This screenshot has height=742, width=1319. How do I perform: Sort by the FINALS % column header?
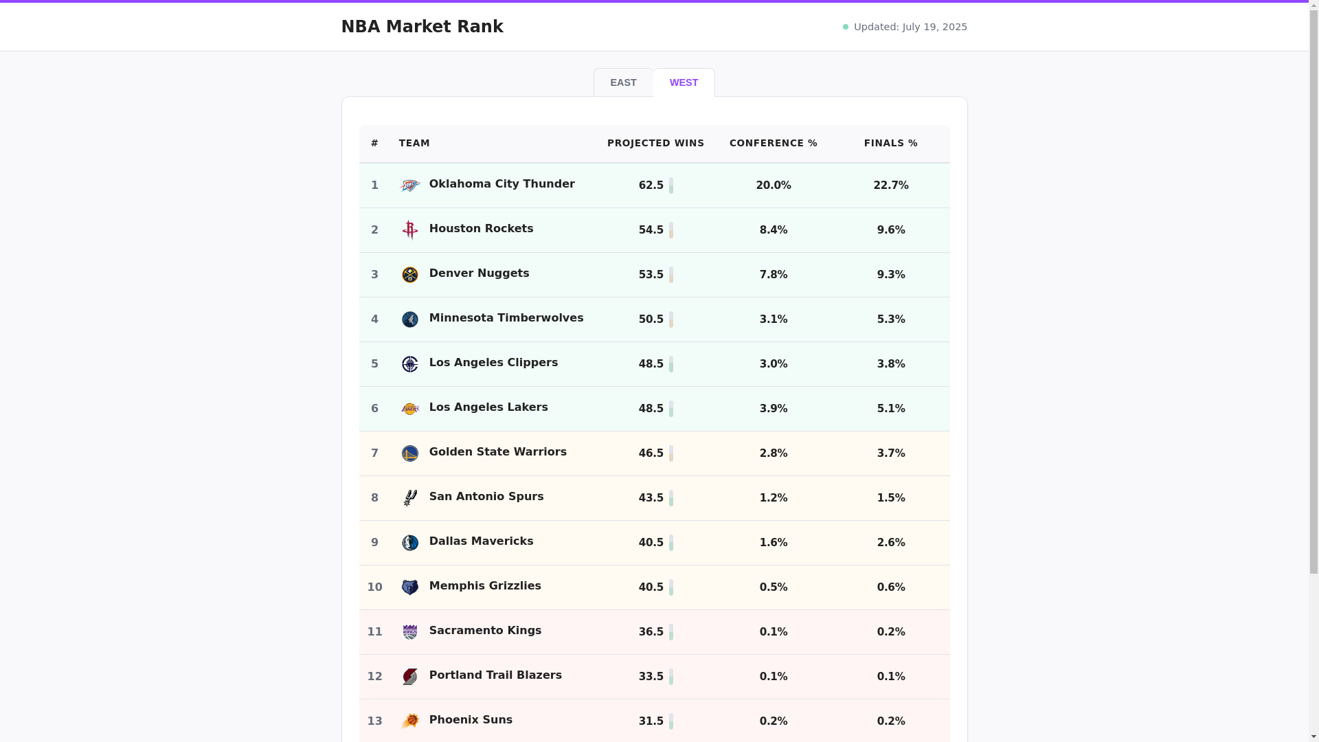891,143
